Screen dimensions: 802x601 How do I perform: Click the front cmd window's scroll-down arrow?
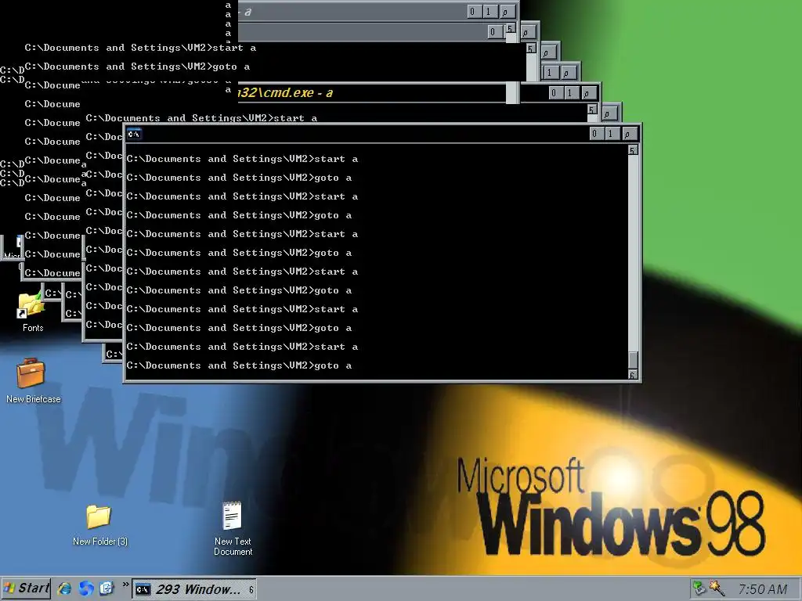tap(633, 375)
